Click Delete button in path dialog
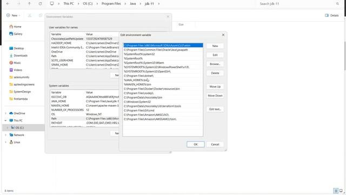346x195 pixels. pos(215,73)
